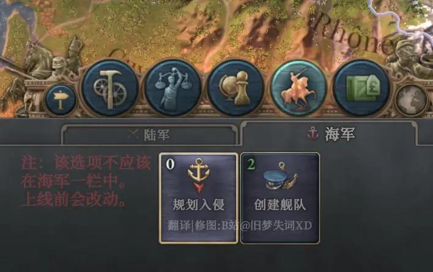The height and width of the screenshot is (272, 433).
Task: Click the crossed swords icon beside 陆军
Action: coord(133,134)
